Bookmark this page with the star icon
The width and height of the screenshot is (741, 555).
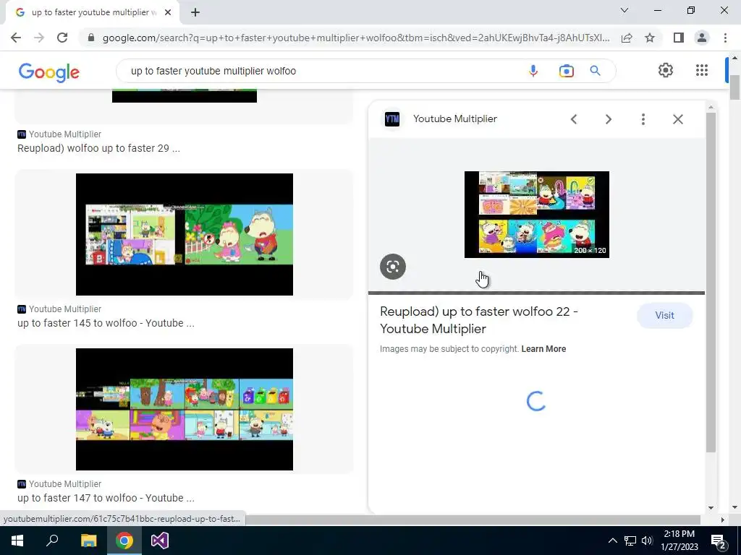coord(650,38)
